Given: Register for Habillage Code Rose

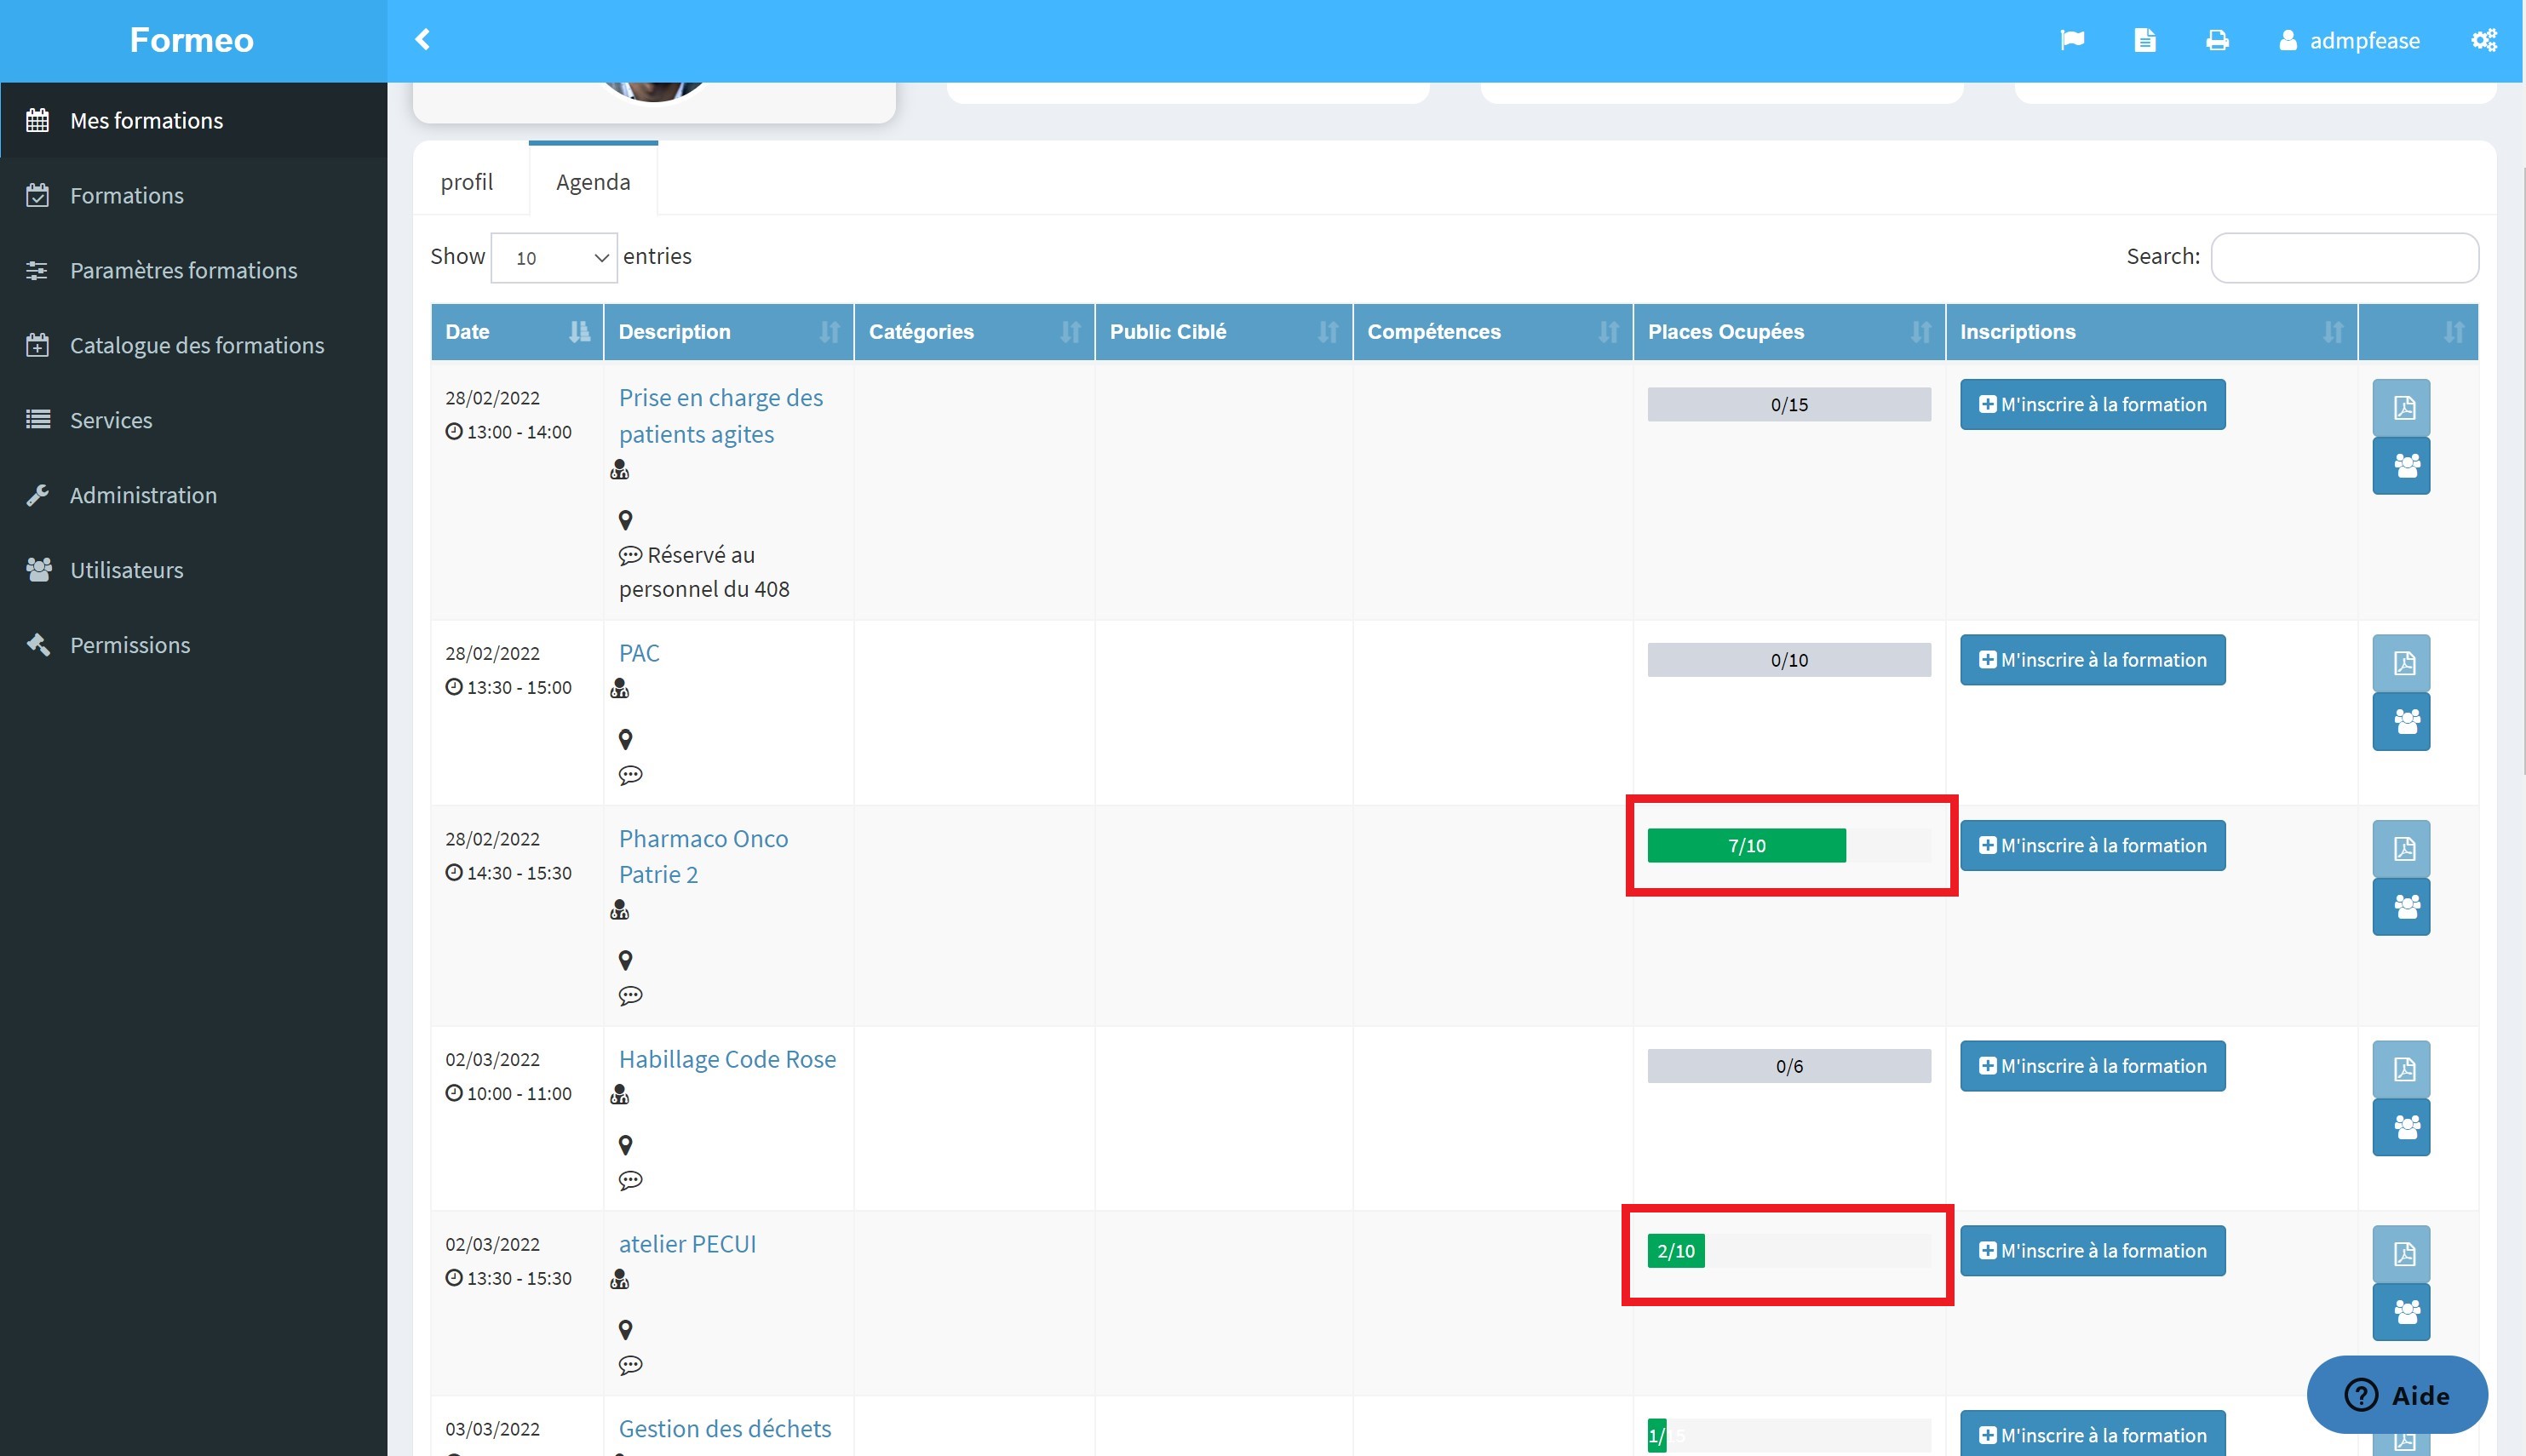Looking at the screenshot, I should (2092, 1066).
